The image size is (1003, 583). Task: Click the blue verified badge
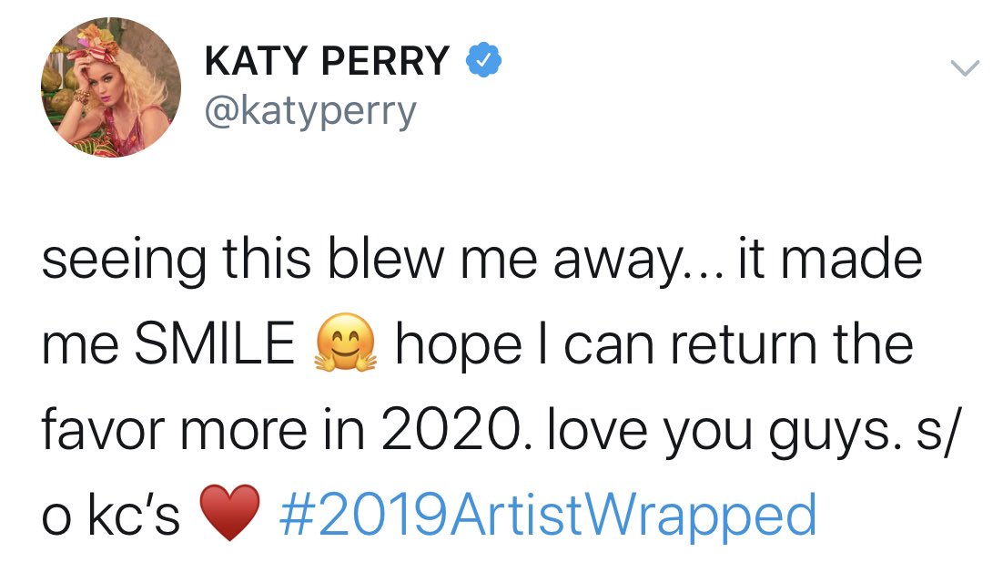483,60
